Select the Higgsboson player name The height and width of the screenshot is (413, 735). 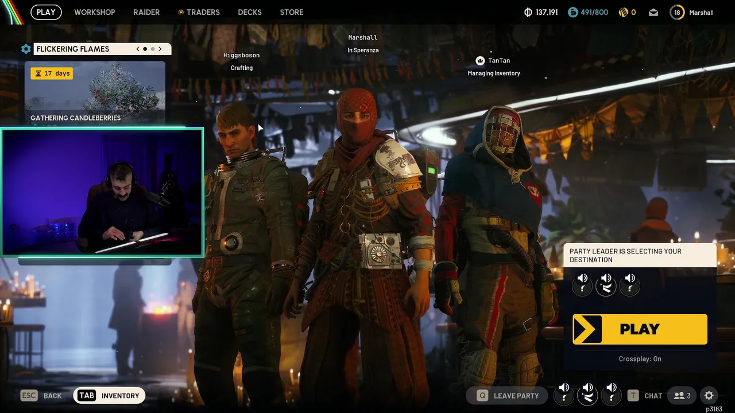[x=242, y=55]
